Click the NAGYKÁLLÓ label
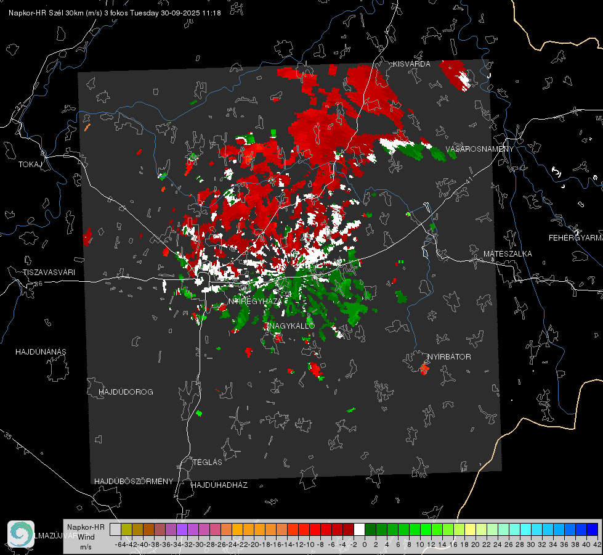 click(291, 326)
